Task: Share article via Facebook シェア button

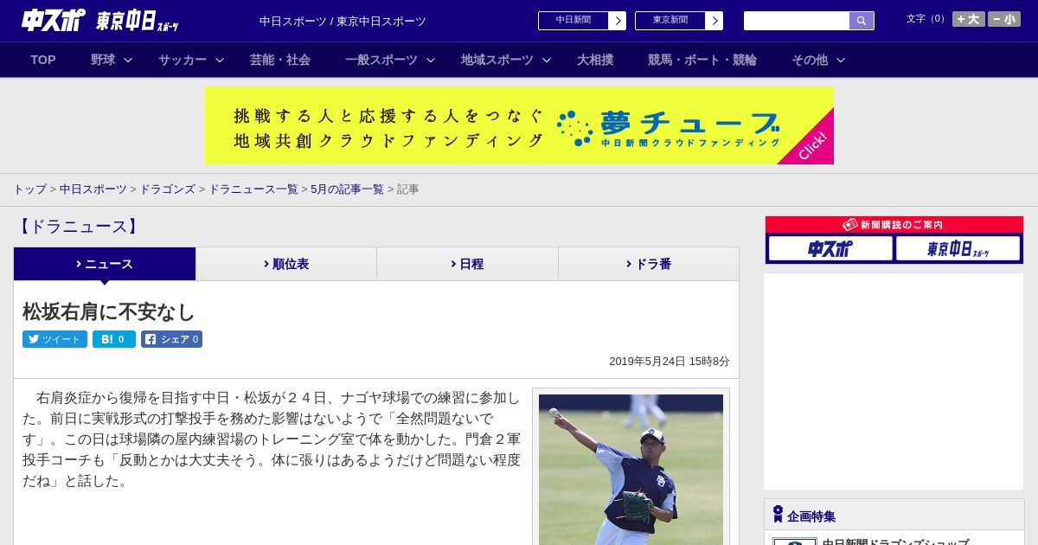Action: (x=171, y=339)
